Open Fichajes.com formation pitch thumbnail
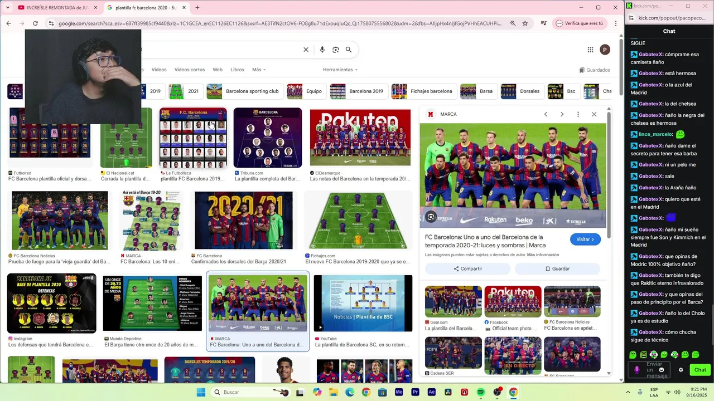 (x=358, y=220)
